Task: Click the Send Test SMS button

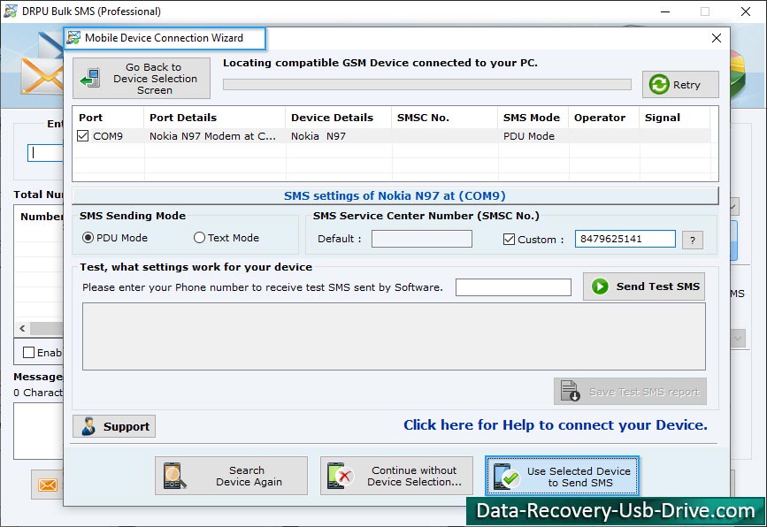Action: click(x=644, y=286)
